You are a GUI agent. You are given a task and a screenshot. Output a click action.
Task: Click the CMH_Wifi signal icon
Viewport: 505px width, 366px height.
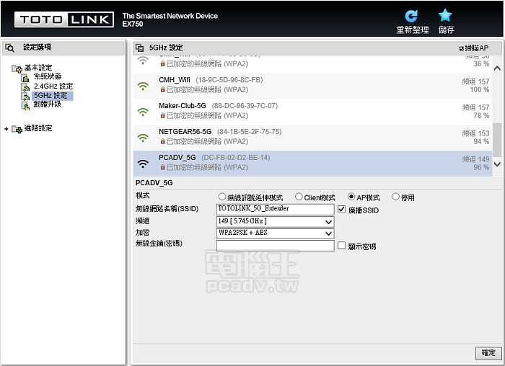[143, 85]
